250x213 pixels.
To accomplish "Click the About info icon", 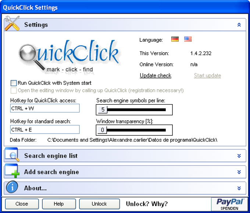I will coord(12,187).
